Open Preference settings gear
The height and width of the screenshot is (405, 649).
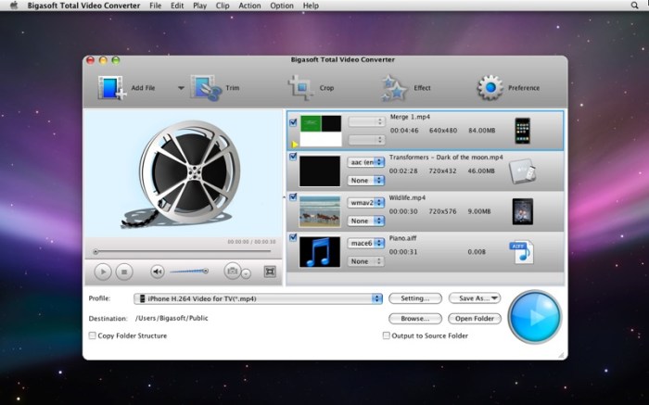click(x=490, y=88)
